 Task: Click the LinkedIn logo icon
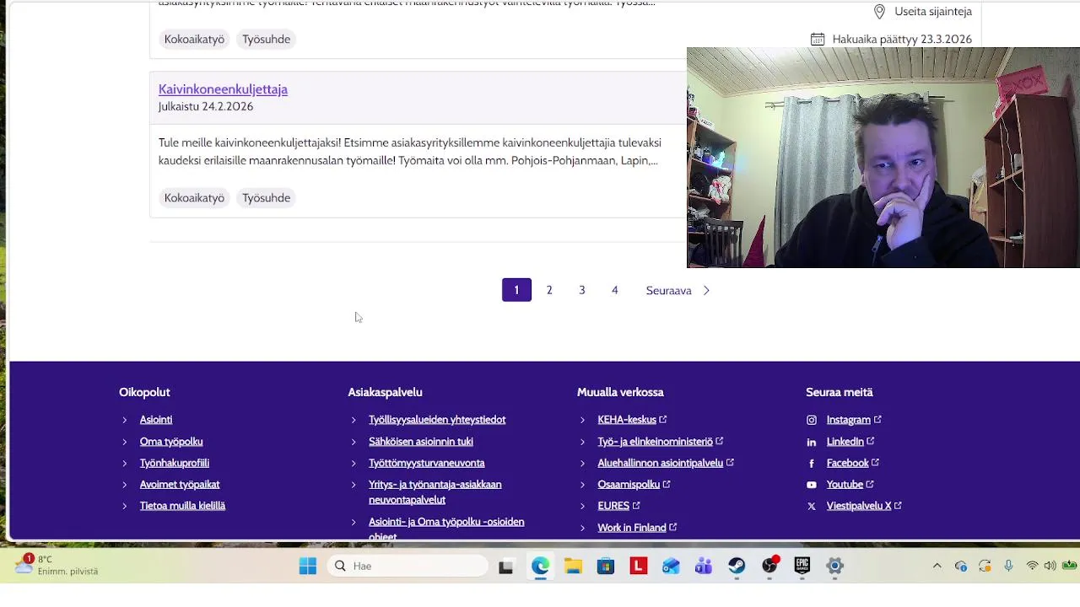tap(812, 442)
